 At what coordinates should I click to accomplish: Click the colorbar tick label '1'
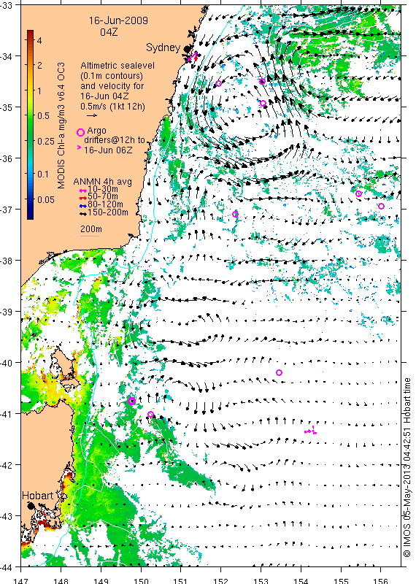coord(39,91)
